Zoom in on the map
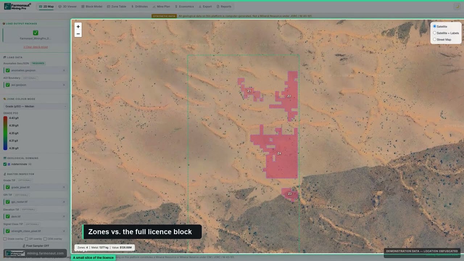 [x=78, y=26]
